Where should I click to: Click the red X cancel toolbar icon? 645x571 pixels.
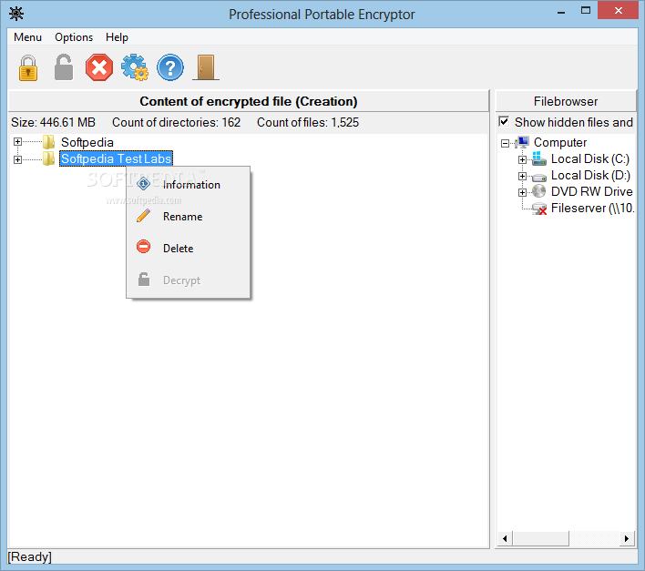[x=99, y=67]
